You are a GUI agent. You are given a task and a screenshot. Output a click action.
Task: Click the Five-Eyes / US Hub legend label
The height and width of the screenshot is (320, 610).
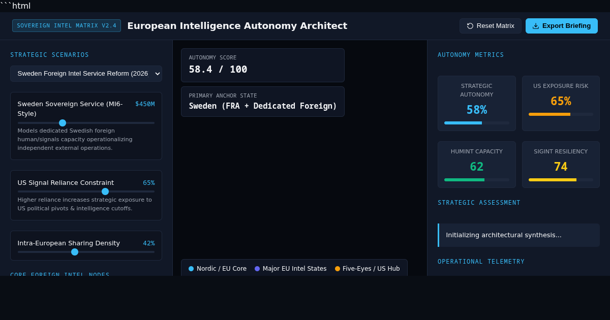[x=371, y=269]
